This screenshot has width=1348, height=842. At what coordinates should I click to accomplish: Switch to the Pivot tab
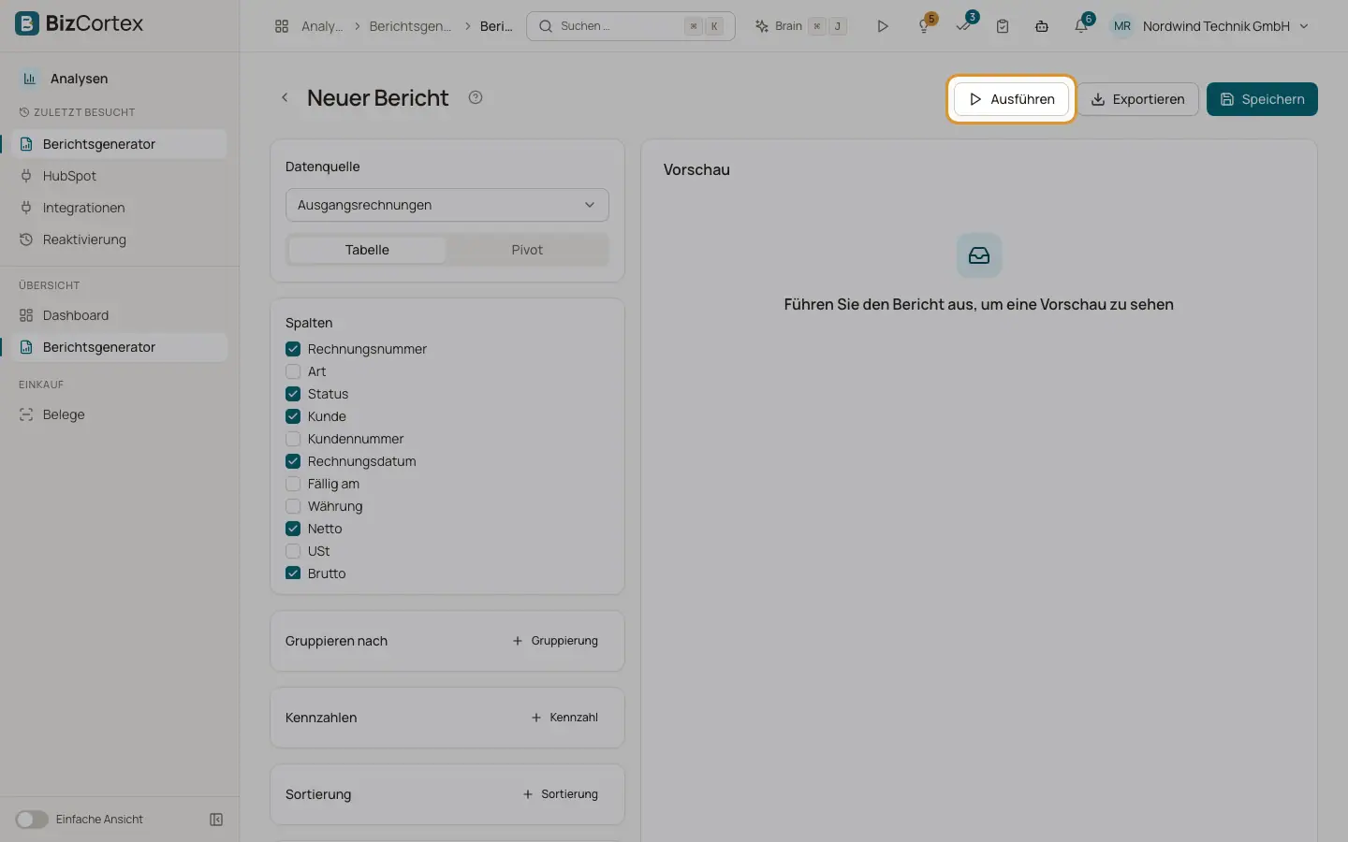tap(527, 250)
